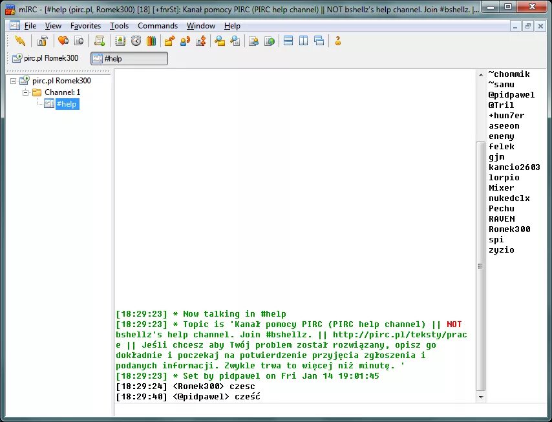Open DCC Options icon with red arrows
The height and width of the screenshot is (422, 552).
(x=201, y=41)
